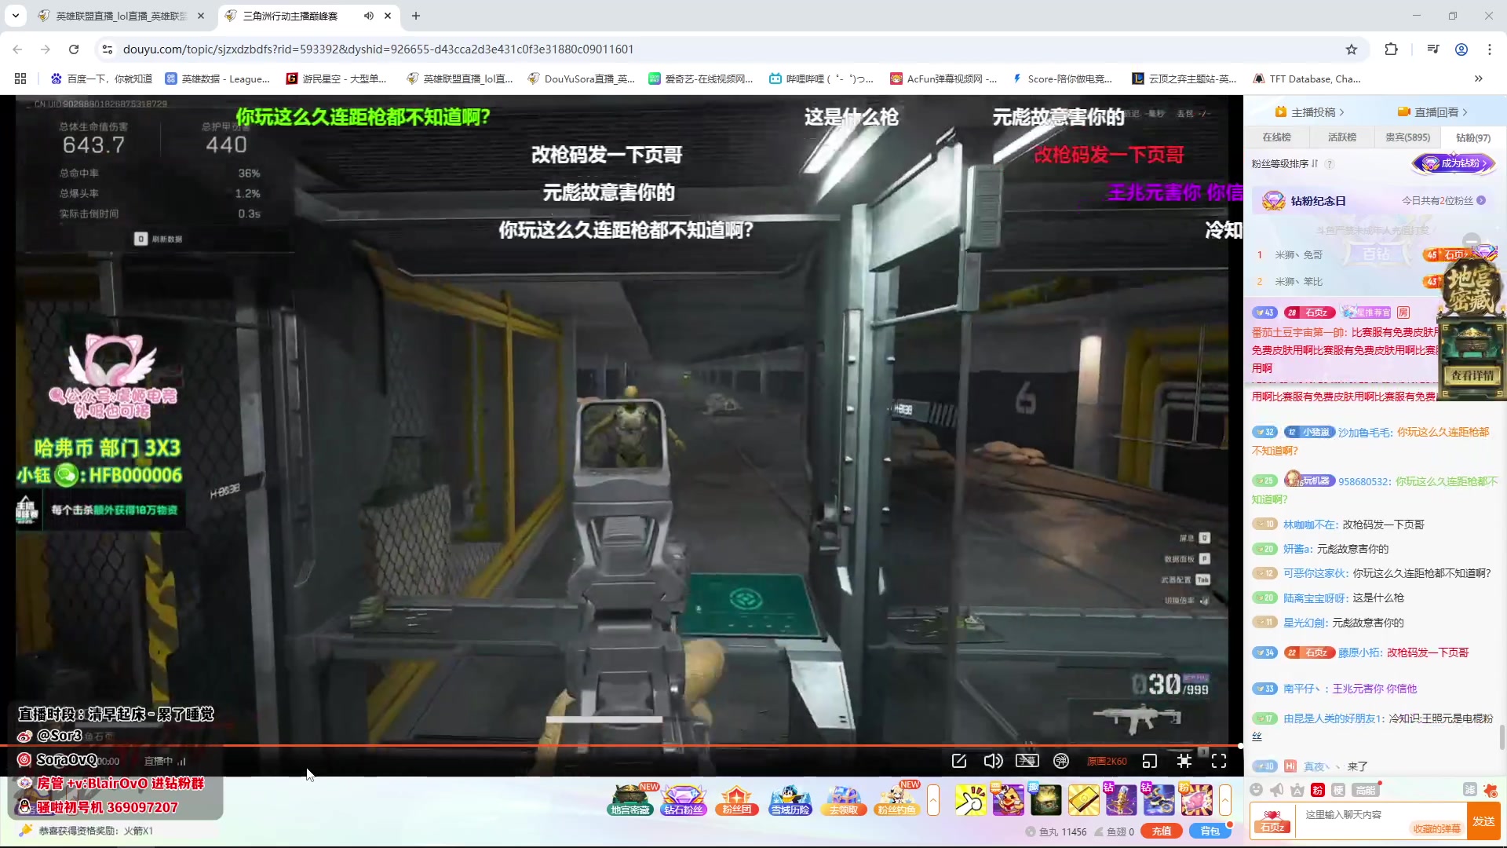The height and width of the screenshot is (848, 1507).
Task: Switch to web-page fullscreen mode
Action: coord(1184,761)
